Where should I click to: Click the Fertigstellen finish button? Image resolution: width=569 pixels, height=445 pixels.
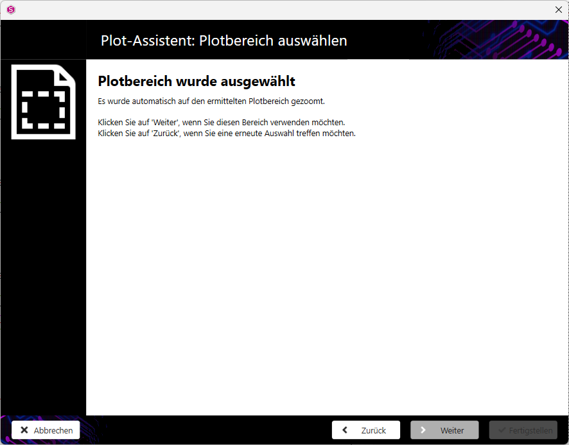[523, 430]
